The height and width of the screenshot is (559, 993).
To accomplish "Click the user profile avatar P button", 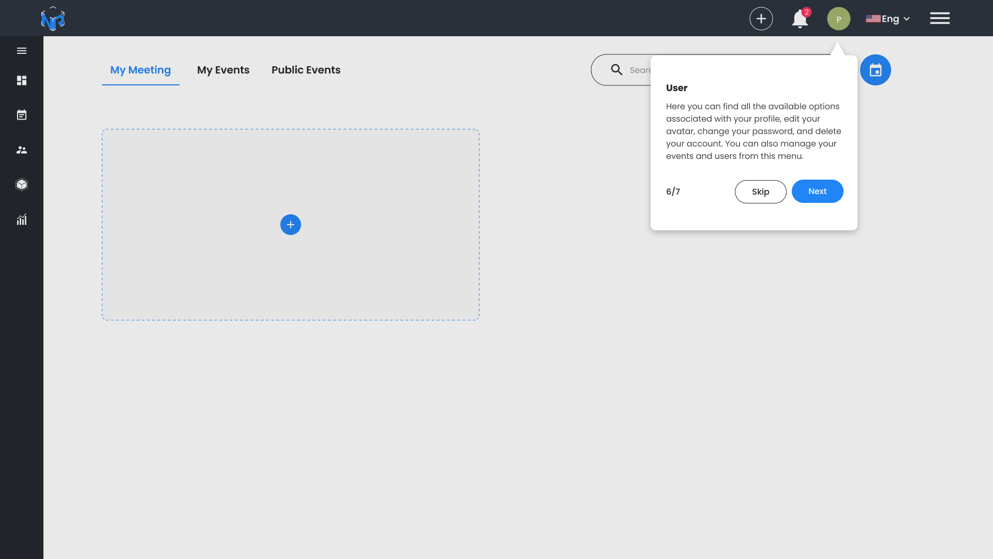I will (x=838, y=18).
